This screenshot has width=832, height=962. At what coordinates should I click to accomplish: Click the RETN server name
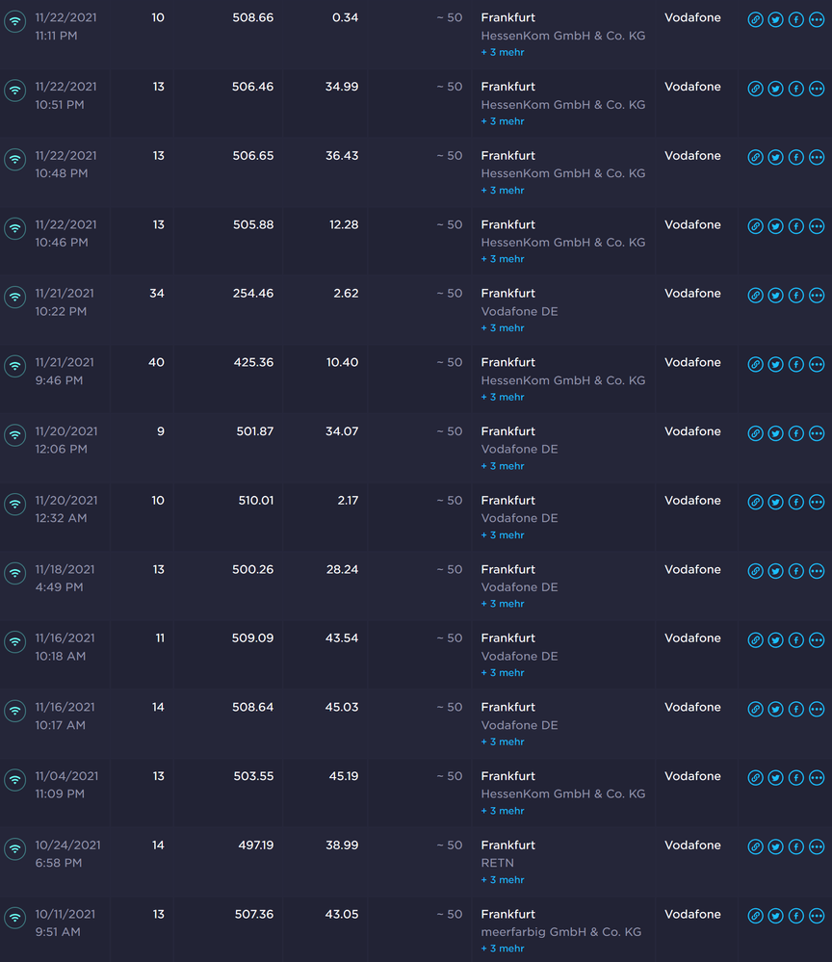pyautogui.click(x=498, y=863)
